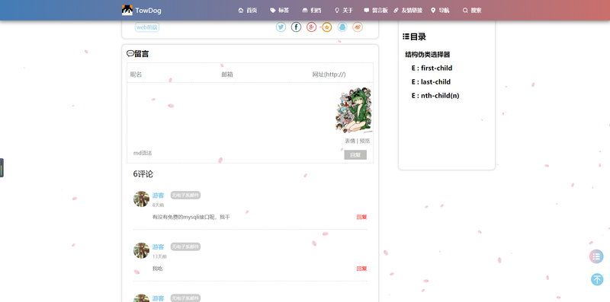Click the Google Plus share icon

click(x=311, y=27)
